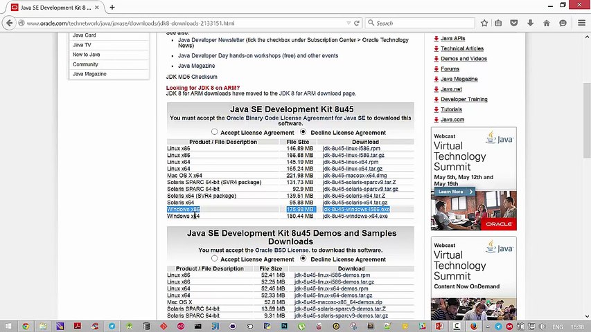Download jdk-8u45-linux-i586.rpm
Image resolution: width=591 pixels, height=332 pixels.
351,148
